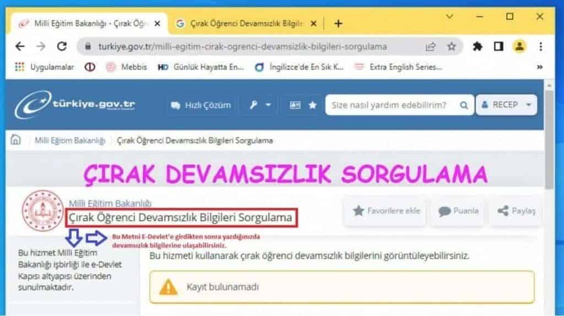Image resolution: width=564 pixels, height=316 pixels.
Task: Click the share page icon in address bar
Action: click(431, 46)
